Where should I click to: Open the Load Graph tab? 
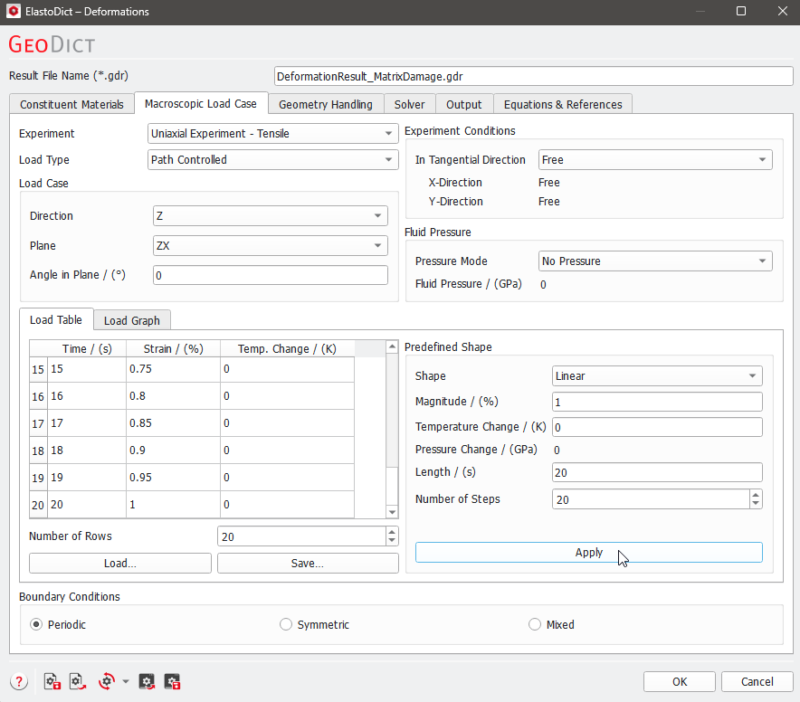[x=132, y=320]
